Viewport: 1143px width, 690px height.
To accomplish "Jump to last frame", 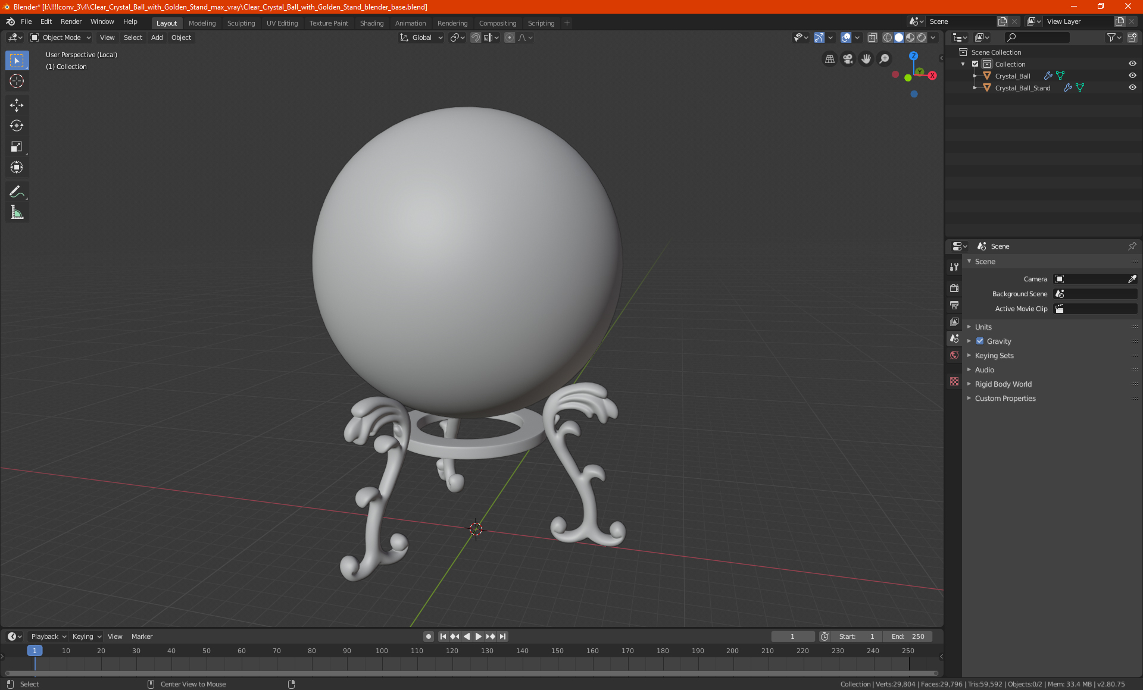I will [502, 636].
